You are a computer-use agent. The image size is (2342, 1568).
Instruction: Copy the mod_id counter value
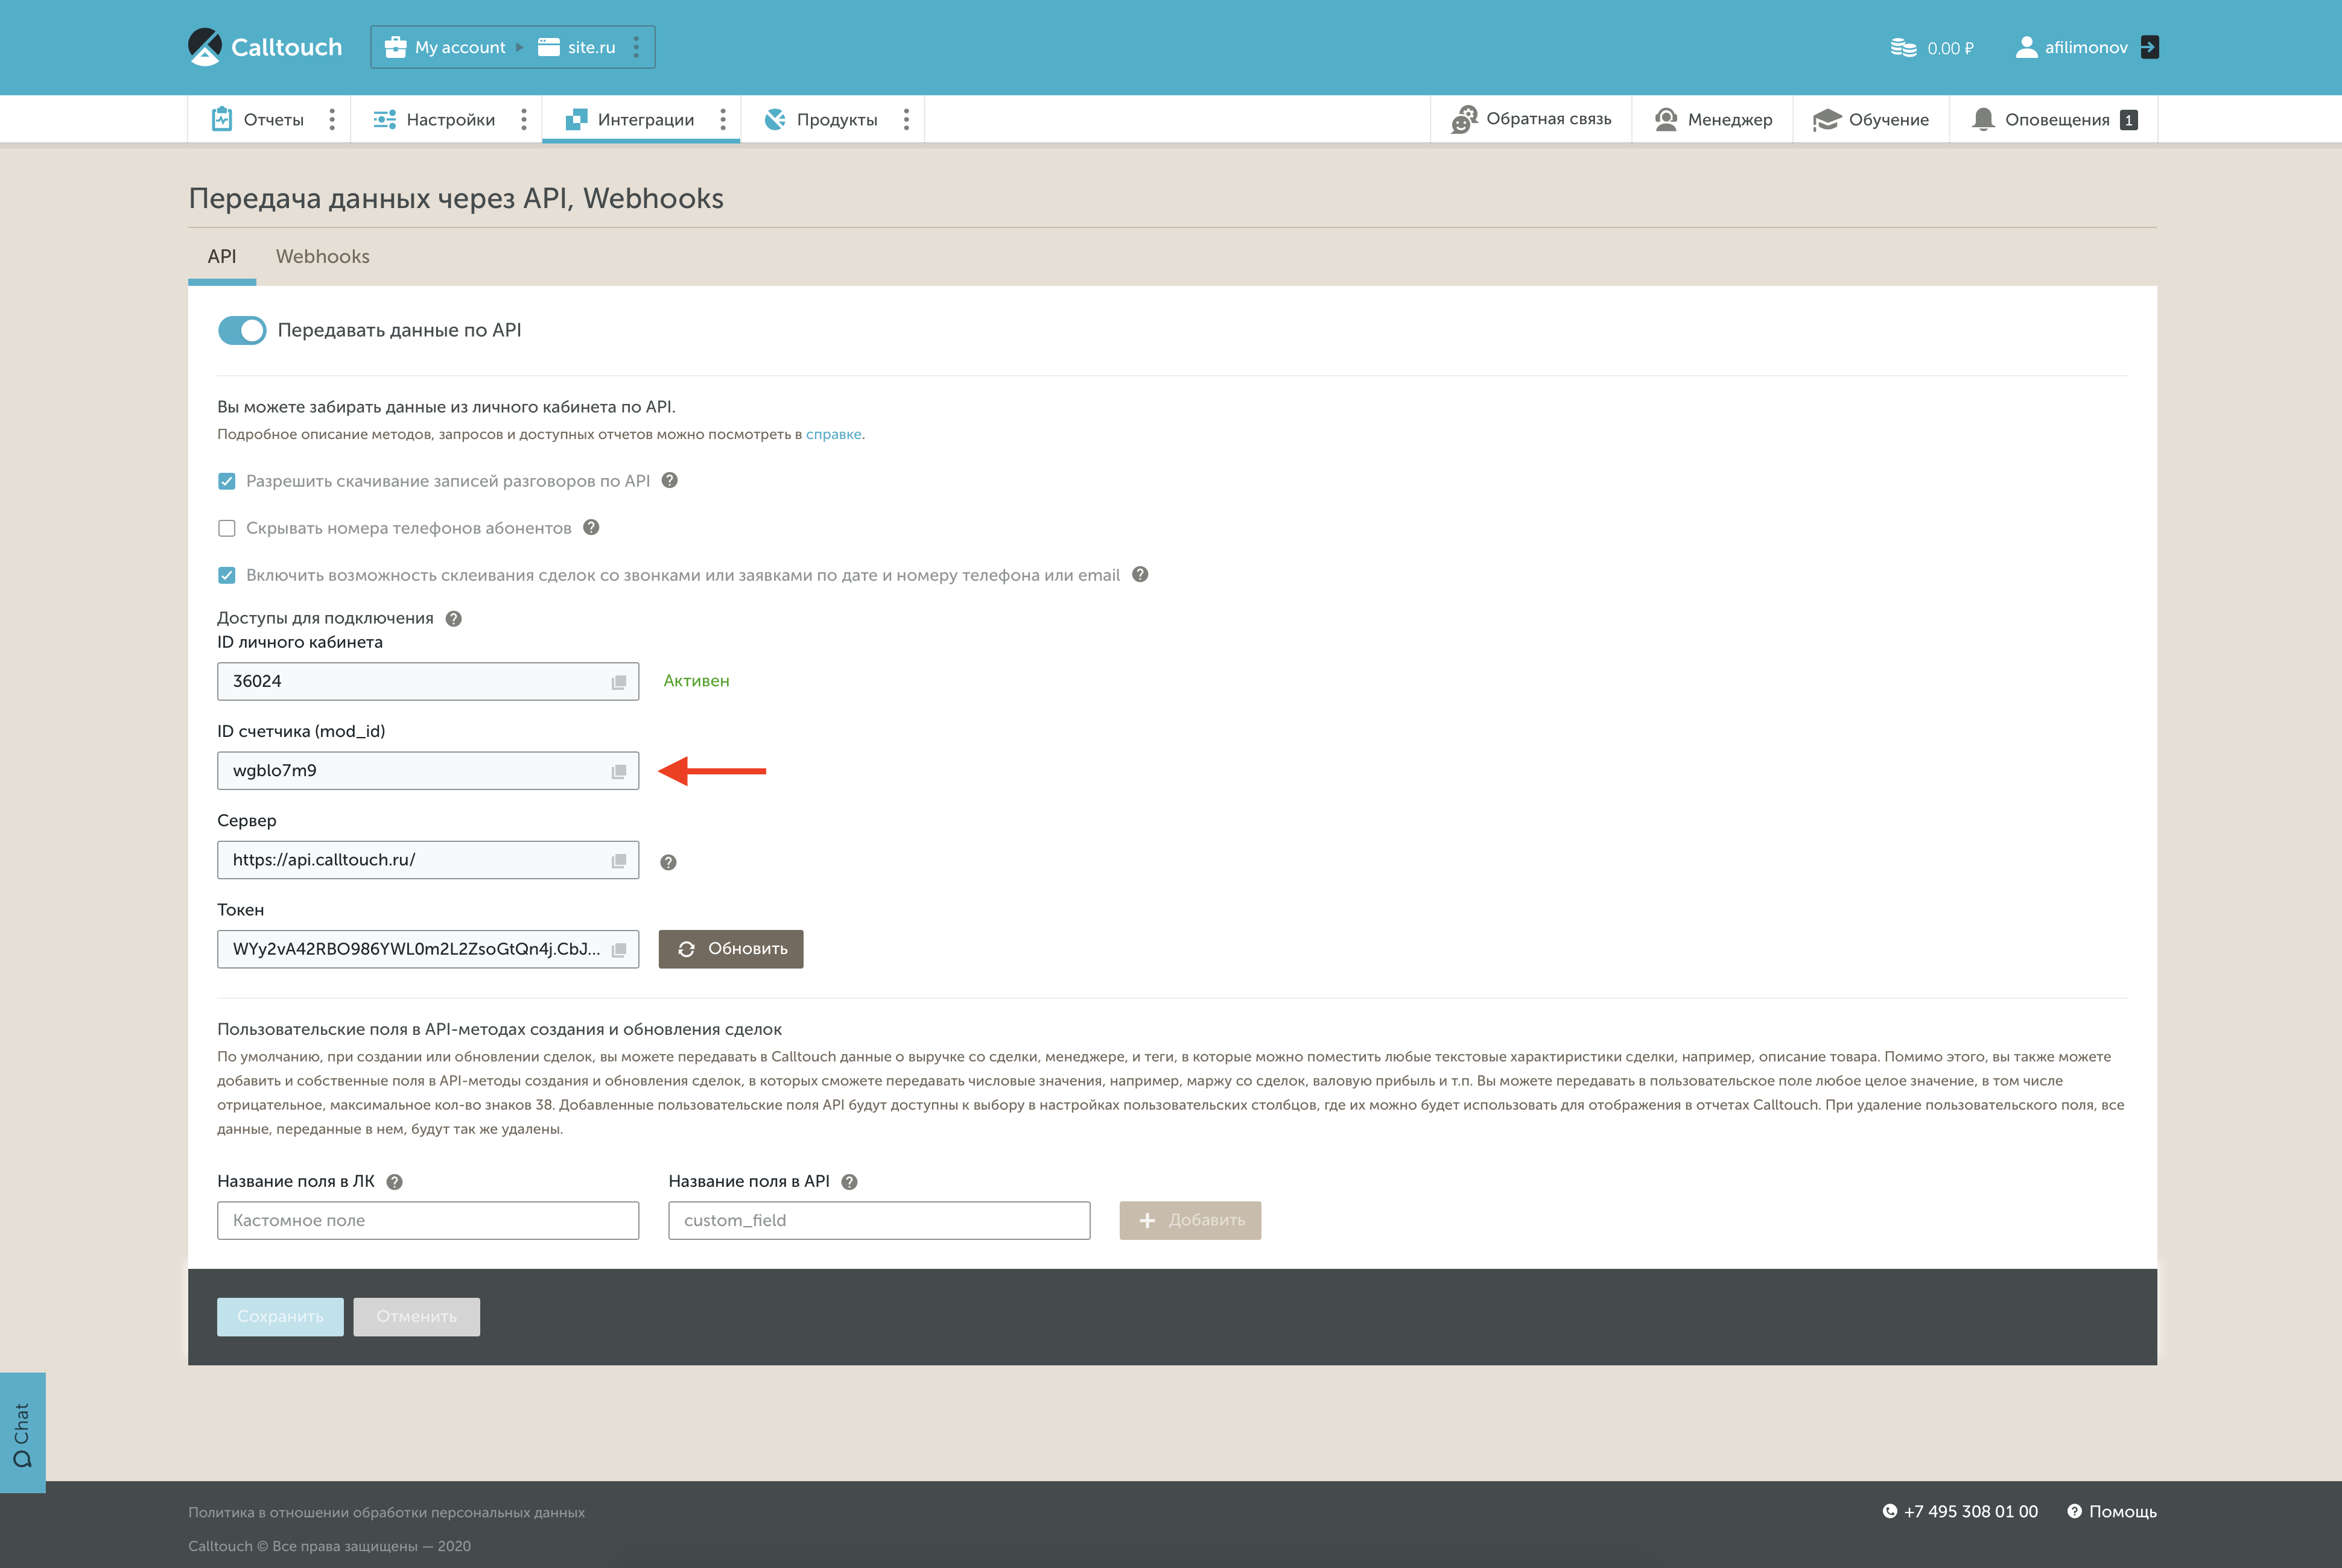point(619,771)
